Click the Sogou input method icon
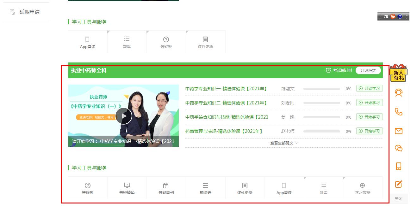Screen dimensions: 417x206 (x=393, y=16)
